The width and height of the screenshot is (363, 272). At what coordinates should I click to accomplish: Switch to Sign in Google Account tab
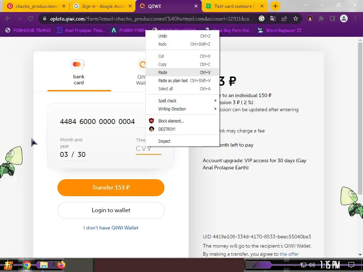(103, 6)
